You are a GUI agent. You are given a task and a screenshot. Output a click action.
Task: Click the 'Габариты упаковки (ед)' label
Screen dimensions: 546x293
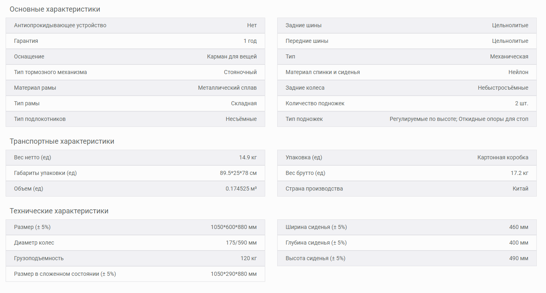(45, 173)
